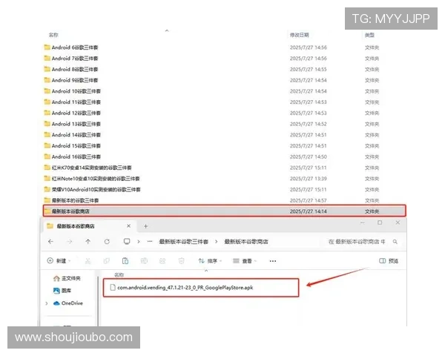This screenshot has height=356, width=445.
Task: Click the 主文件夹 home icon in sidebar
Action: (x=56, y=278)
